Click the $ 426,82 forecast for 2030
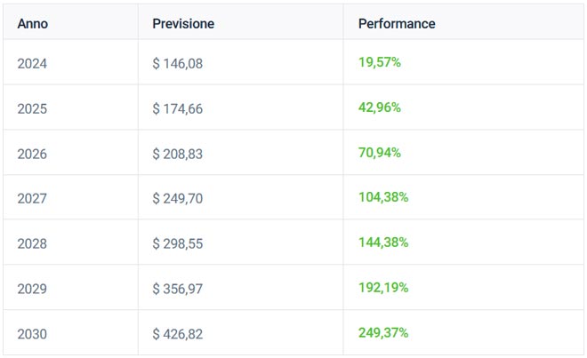 coord(178,335)
